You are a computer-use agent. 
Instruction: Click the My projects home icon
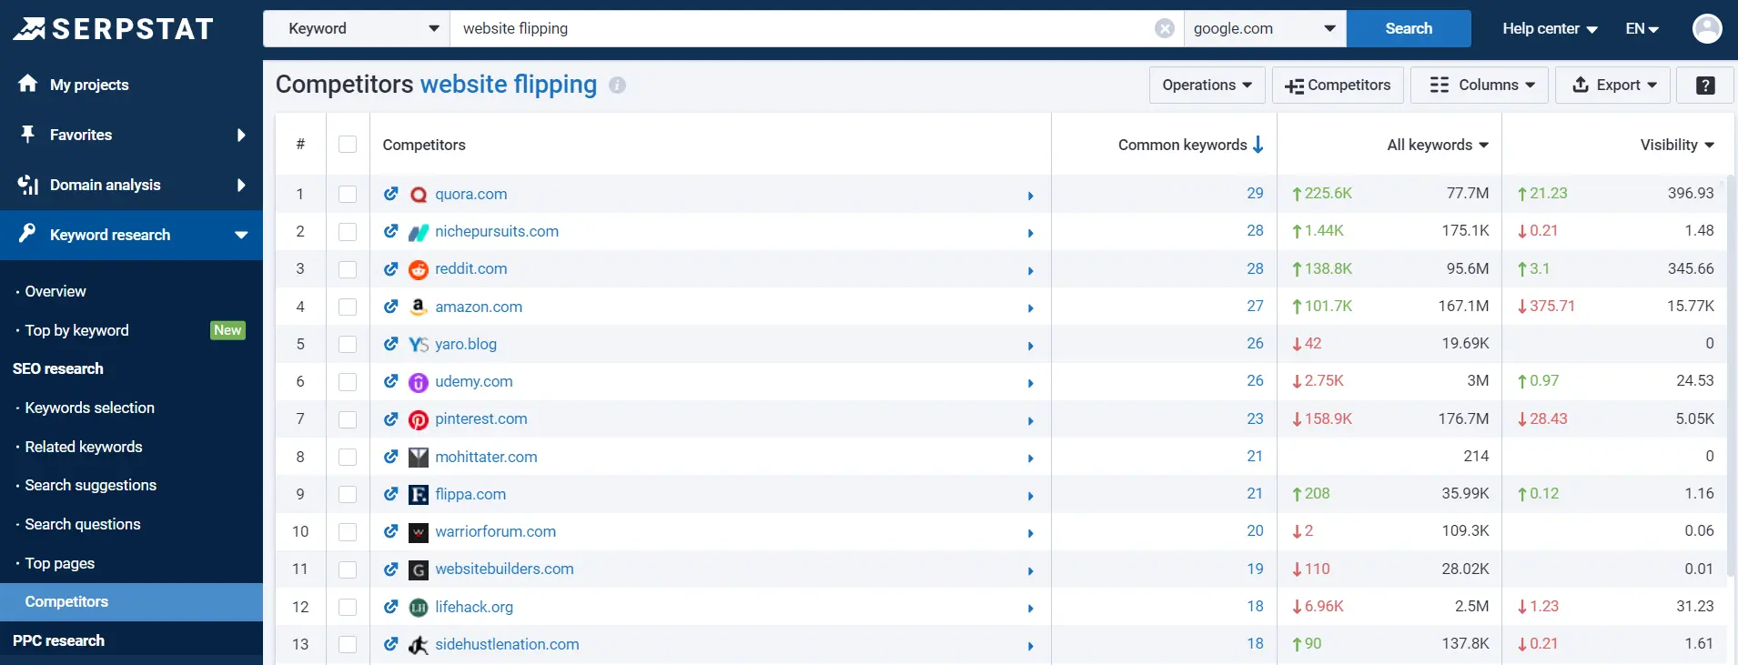[27, 84]
